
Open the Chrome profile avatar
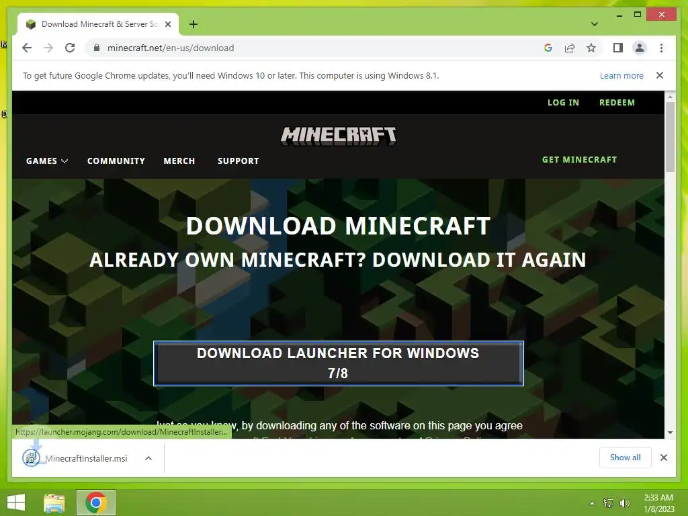coord(640,48)
